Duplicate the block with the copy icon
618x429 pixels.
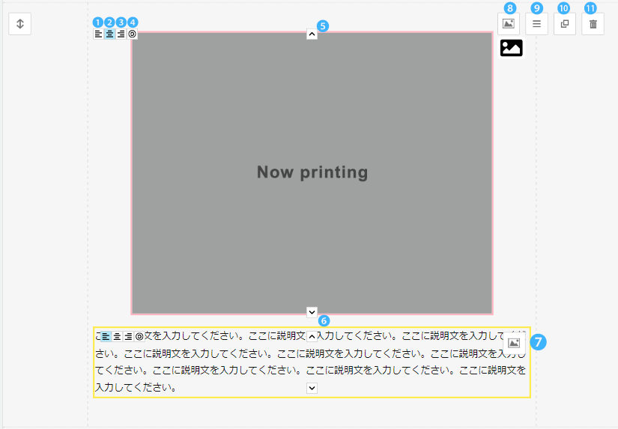[565, 24]
